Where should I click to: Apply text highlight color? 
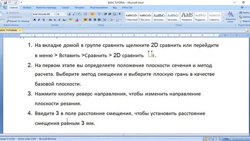(70, 20)
